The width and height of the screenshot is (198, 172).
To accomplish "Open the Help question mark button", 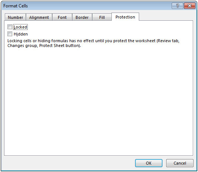I will click(177, 6).
